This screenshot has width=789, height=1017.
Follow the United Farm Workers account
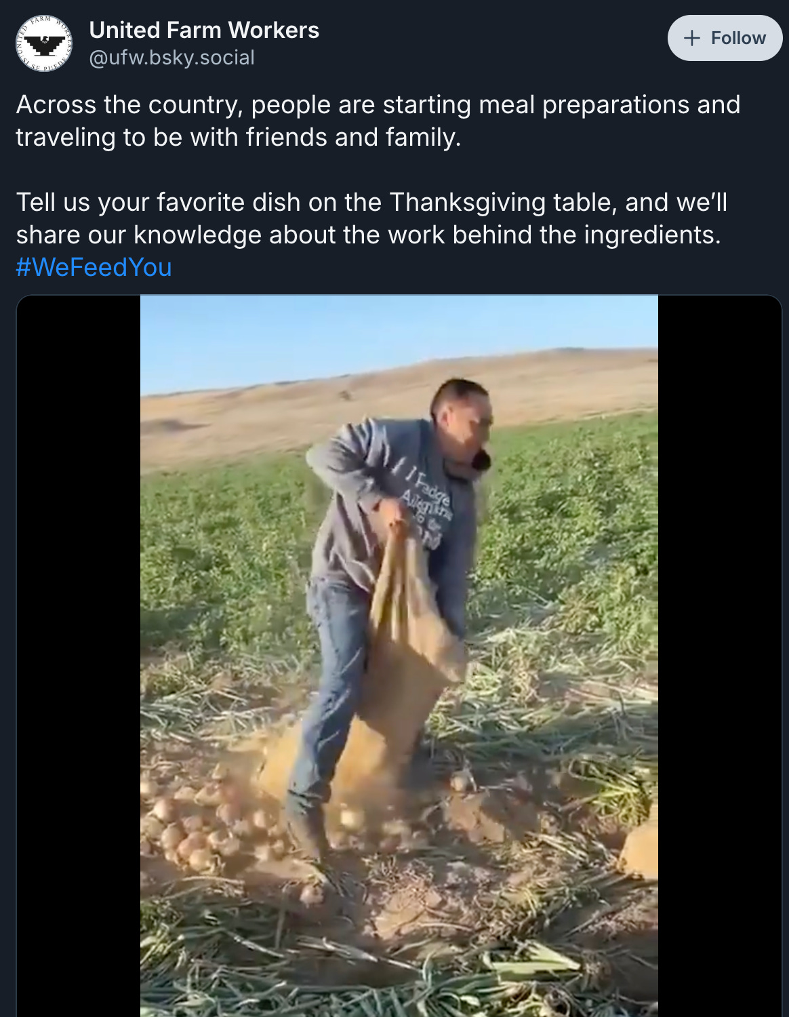tap(725, 38)
